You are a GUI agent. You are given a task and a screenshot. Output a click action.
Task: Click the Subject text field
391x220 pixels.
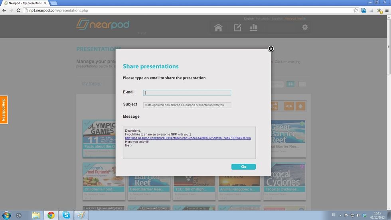(187, 105)
